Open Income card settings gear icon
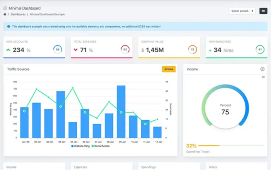The image size is (271, 170). [x=262, y=69]
